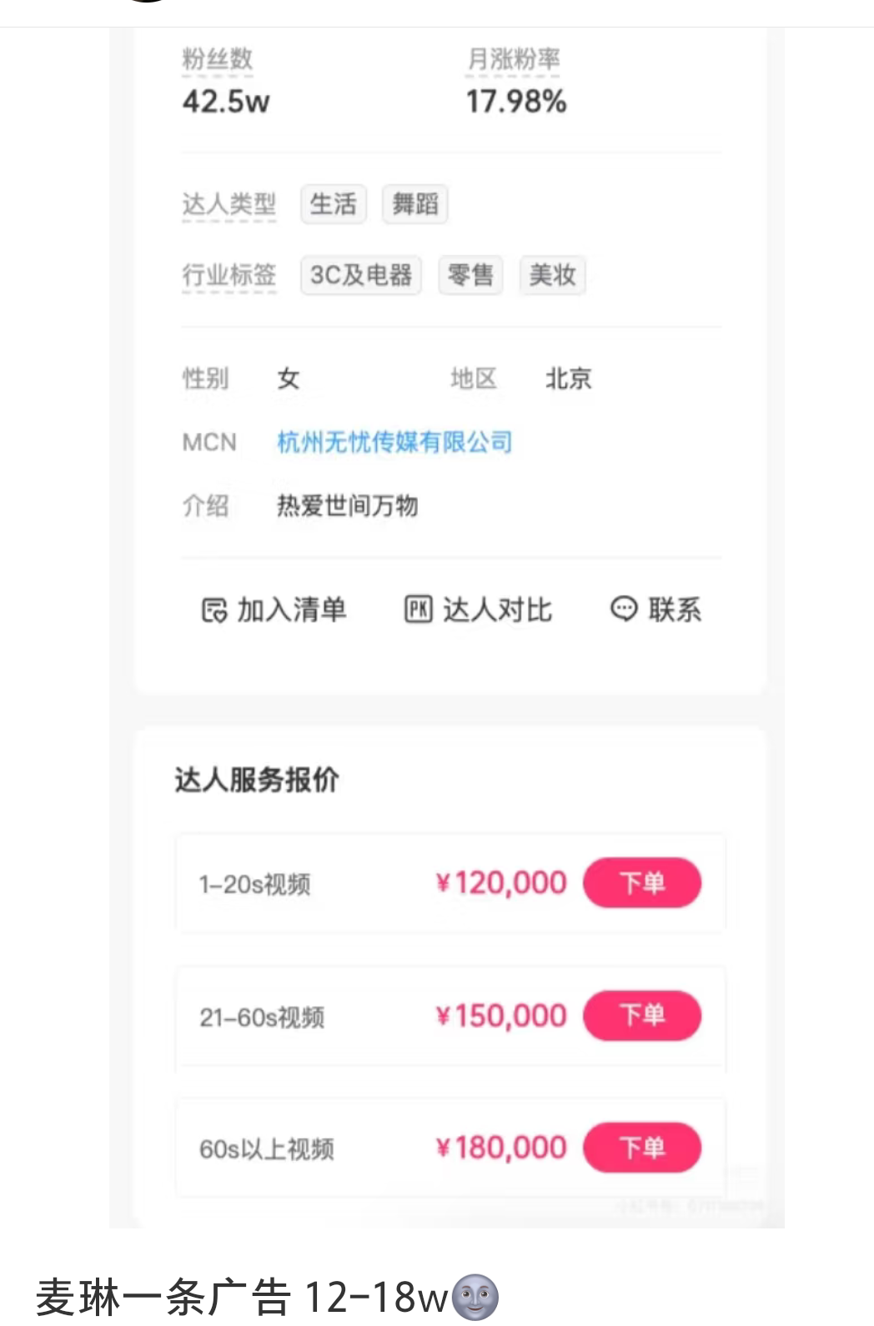Click the 粉丝数 follower count label
Screen dimensions: 874x1326
point(217,59)
